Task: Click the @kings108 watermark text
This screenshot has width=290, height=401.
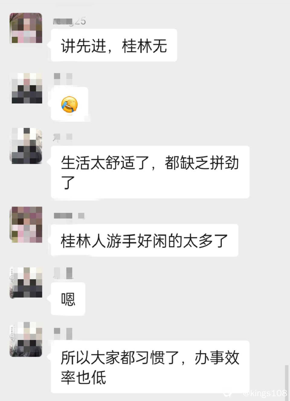Action: pyautogui.click(x=265, y=393)
